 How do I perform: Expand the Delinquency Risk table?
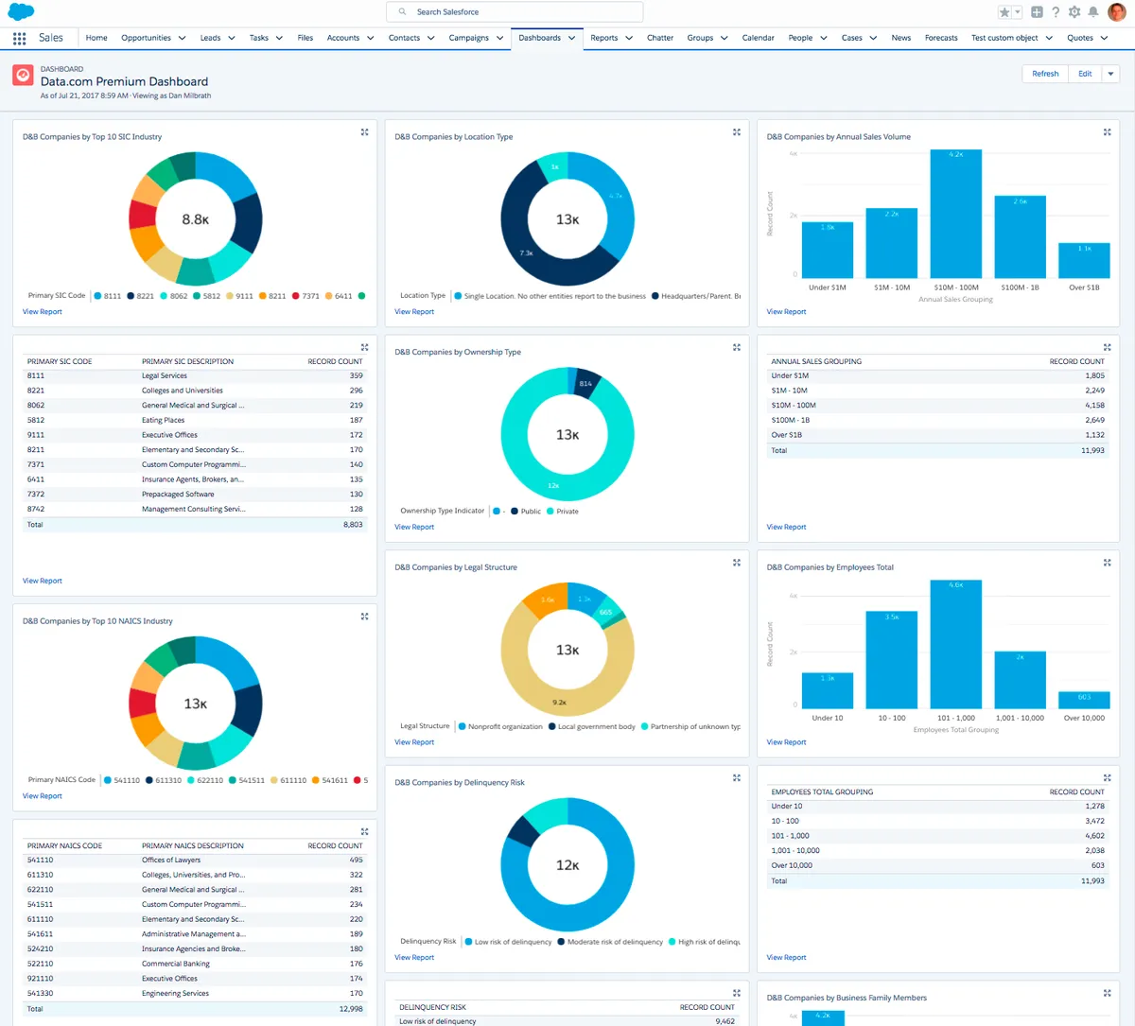point(737,993)
